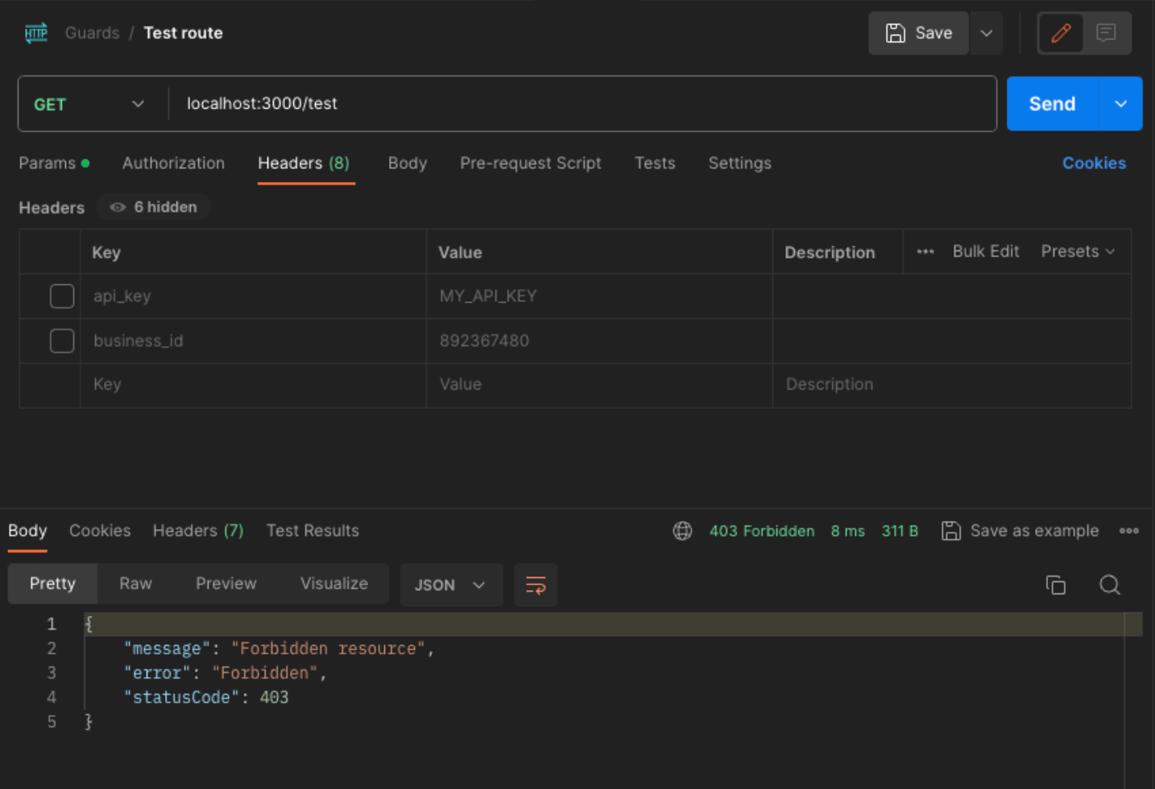The image size is (1155, 789).
Task: Open the request Body tab
Action: [x=408, y=163]
